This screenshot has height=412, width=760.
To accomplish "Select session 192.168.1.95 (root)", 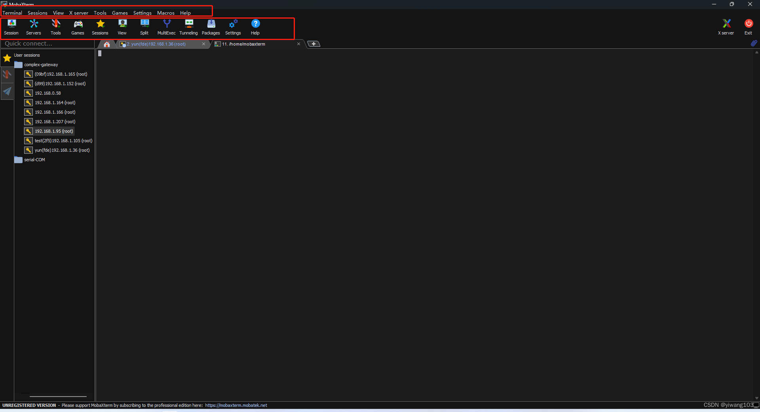I will pyautogui.click(x=53, y=131).
